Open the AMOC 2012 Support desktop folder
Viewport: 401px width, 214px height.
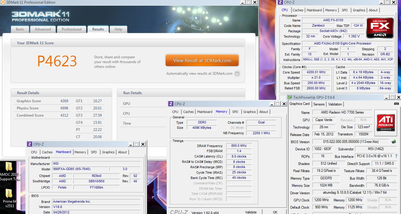(9, 171)
